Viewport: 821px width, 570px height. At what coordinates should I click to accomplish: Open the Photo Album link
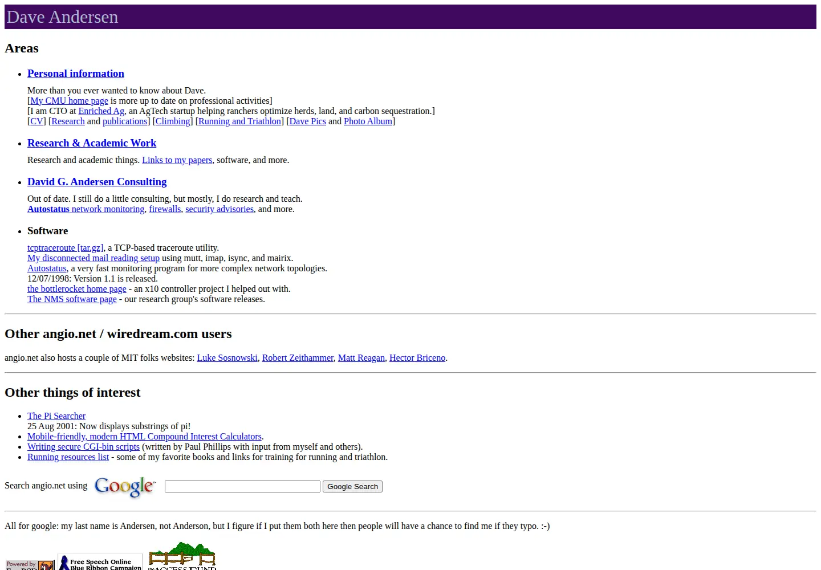click(x=368, y=121)
